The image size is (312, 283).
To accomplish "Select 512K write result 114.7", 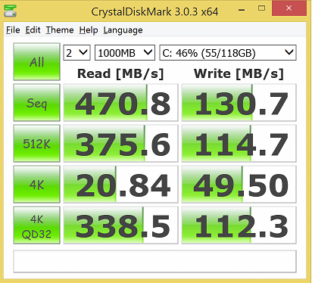I will tap(239, 144).
